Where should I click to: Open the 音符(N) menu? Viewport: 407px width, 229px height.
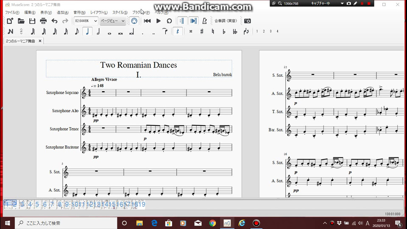79,12
